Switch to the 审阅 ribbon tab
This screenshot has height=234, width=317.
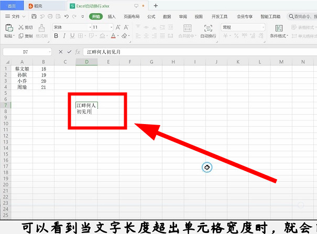(x=183, y=17)
